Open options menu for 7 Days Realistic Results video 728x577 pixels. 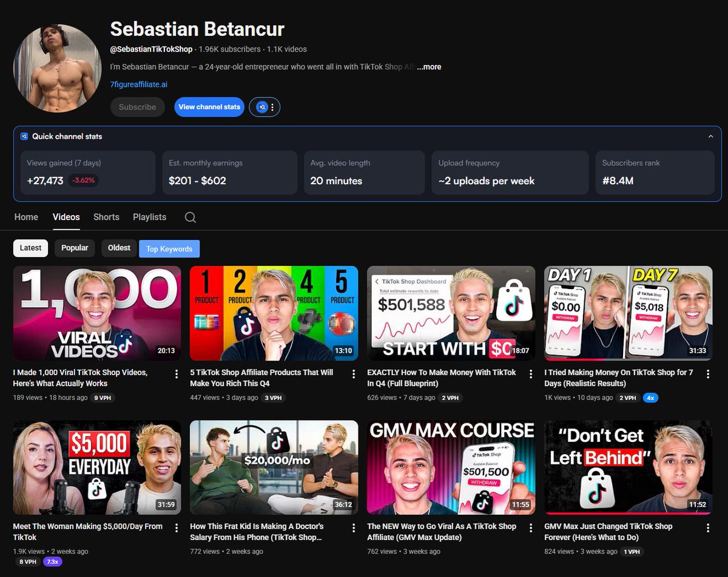[x=708, y=374]
